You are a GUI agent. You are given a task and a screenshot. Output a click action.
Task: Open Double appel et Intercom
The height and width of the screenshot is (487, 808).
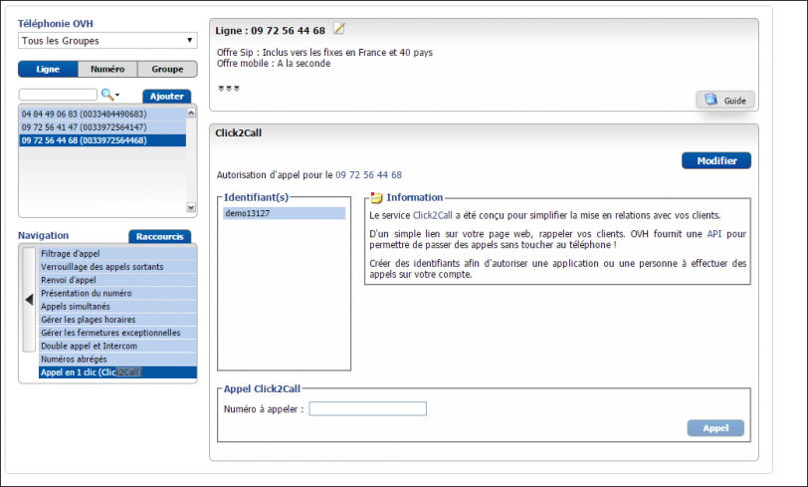point(118,346)
